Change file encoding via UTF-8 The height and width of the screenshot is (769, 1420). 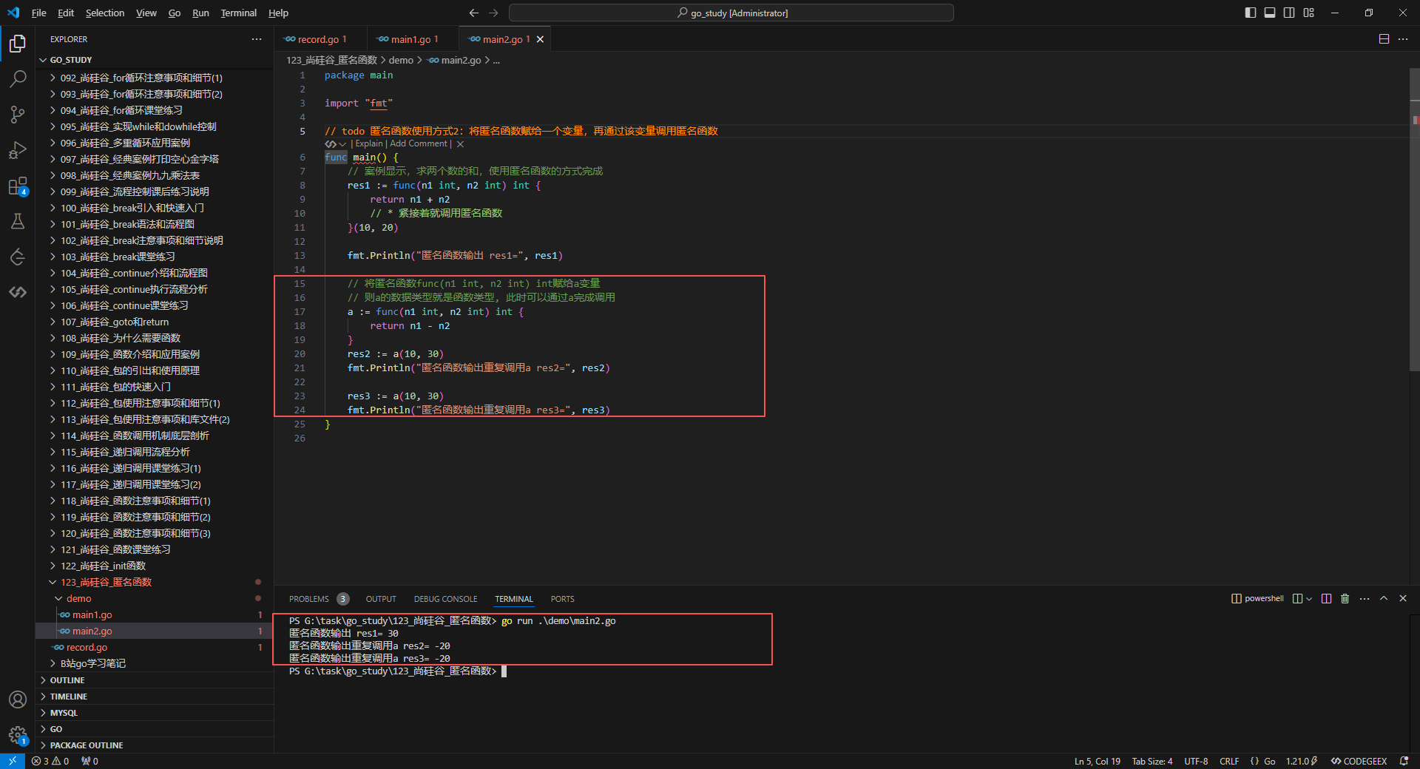click(1196, 761)
